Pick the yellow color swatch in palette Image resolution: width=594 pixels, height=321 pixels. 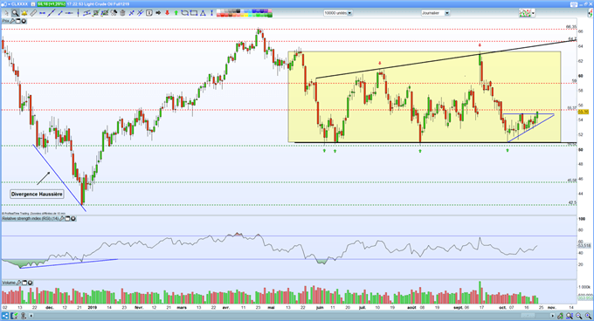(x=245, y=15)
